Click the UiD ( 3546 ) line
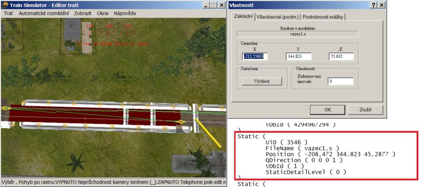 (x=287, y=142)
